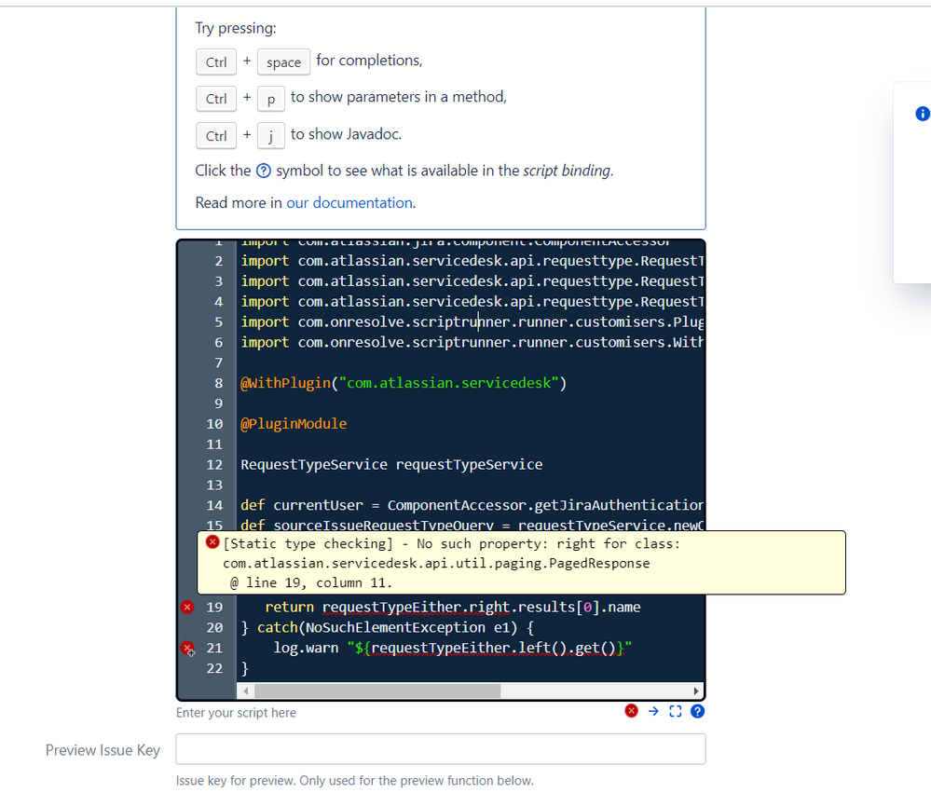
Task: Click line number 7 in gutter
Action: 218,362
